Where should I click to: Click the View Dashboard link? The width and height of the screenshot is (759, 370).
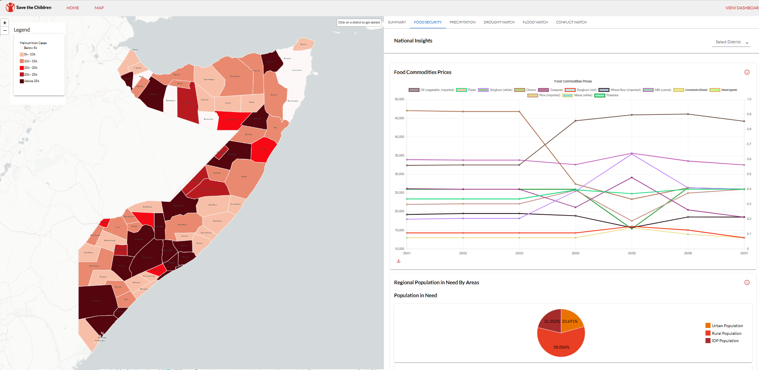[742, 8]
